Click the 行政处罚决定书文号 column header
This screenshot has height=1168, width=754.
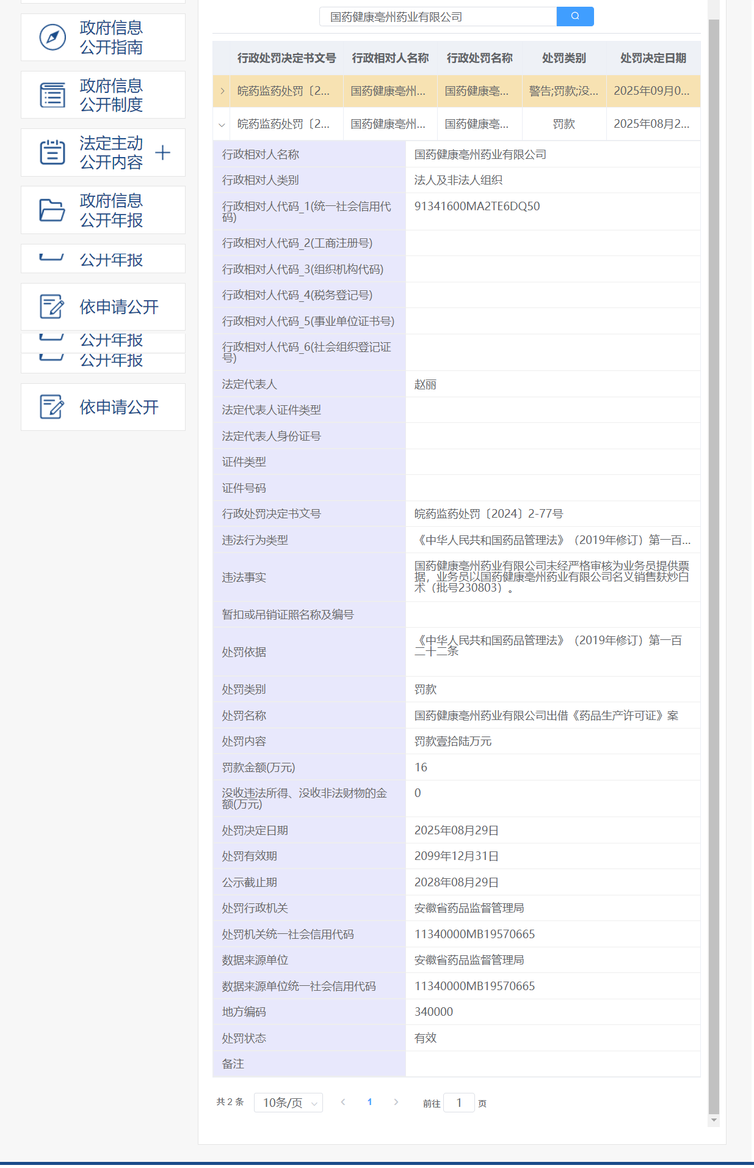287,58
